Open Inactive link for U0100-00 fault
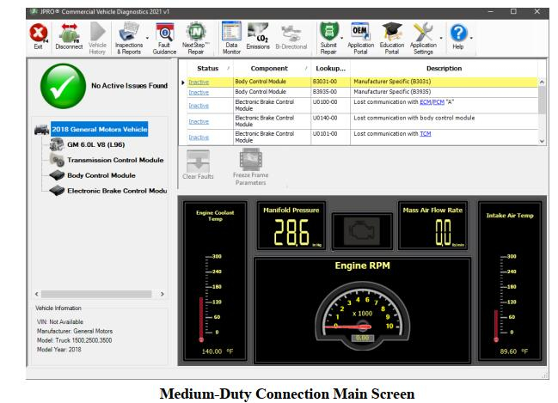The image size is (558, 403). pyautogui.click(x=199, y=106)
